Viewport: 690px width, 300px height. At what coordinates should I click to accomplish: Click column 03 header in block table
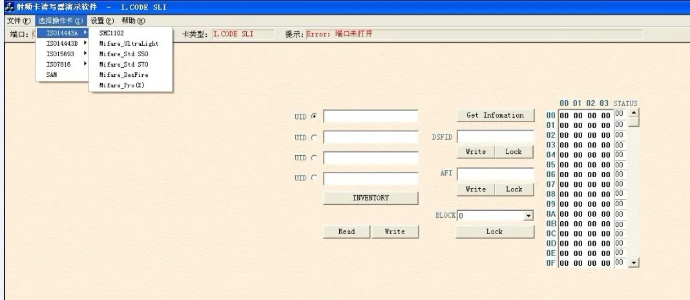click(604, 103)
